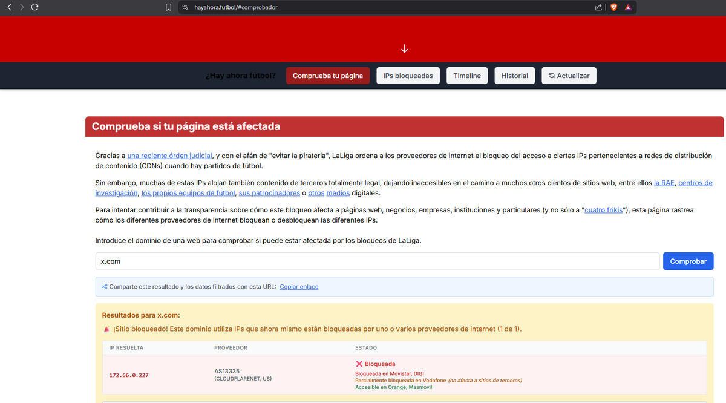Click the siren alert icon before '¡Sitio bloqueado!'
The image size is (726, 403).
(x=106, y=329)
